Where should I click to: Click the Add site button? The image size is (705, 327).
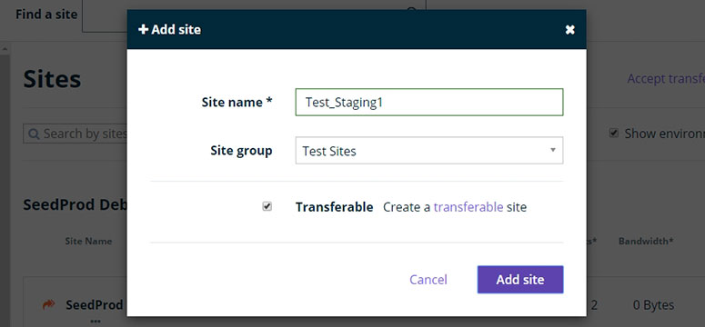[x=520, y=280]
